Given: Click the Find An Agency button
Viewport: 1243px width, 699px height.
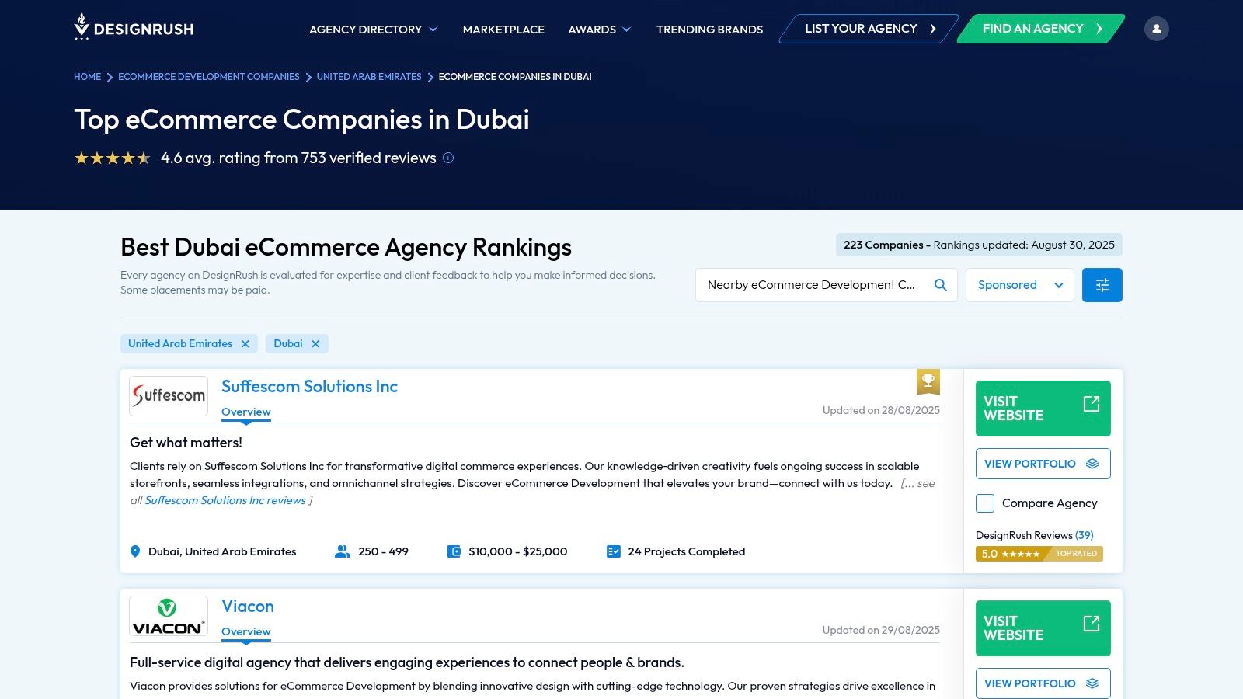Looking at the screenshot, I should pyautogui.click(x=1033, y=28).
